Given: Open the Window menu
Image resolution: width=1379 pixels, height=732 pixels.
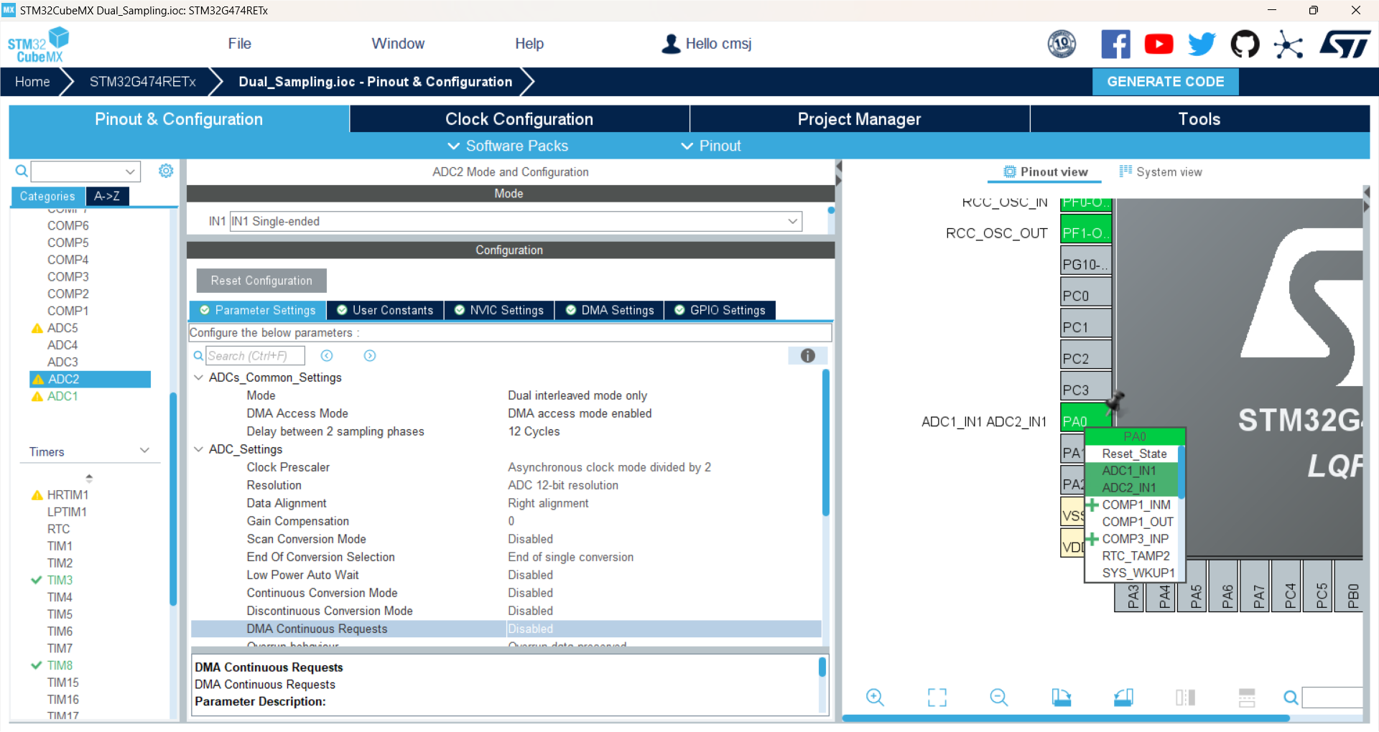Looking at the screenshot, I should click(398, 44).
